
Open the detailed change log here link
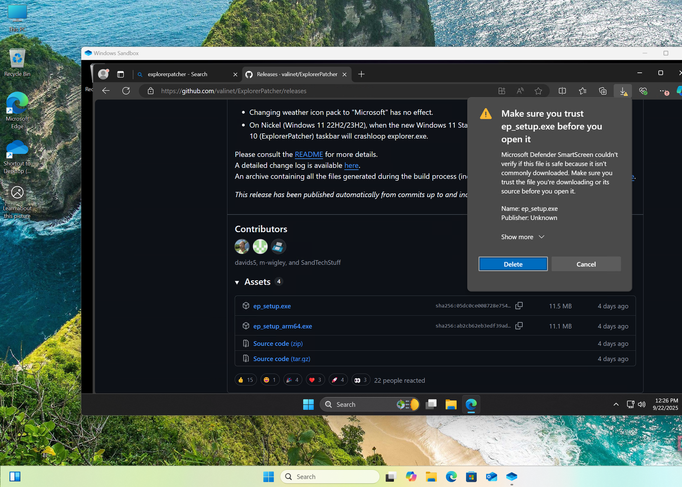[351, 165]
